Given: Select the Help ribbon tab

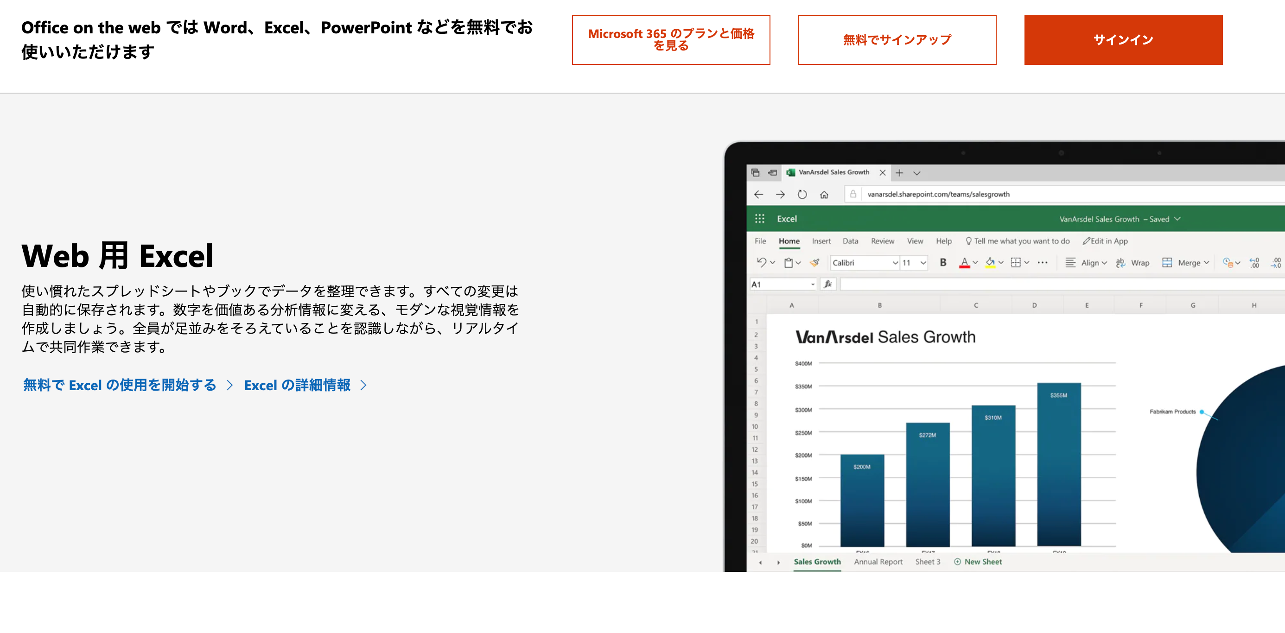Looking at the screenshot, I should click(x=944, y=241).
